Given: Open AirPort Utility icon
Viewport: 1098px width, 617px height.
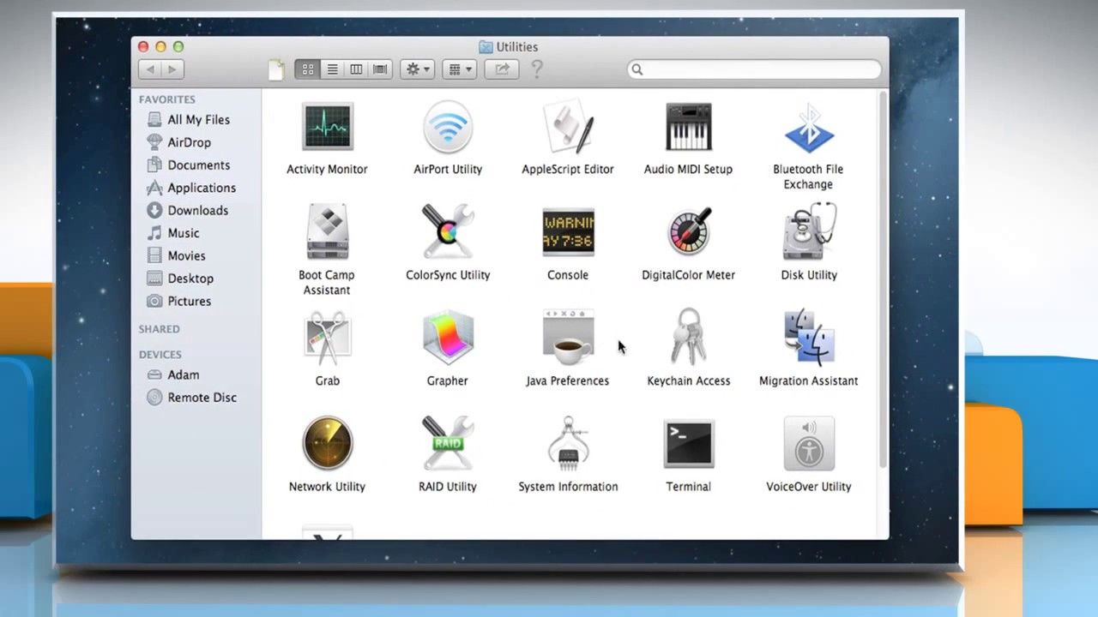Looking at the screenshot, I should pyautogui.click(x=448, y=128).
